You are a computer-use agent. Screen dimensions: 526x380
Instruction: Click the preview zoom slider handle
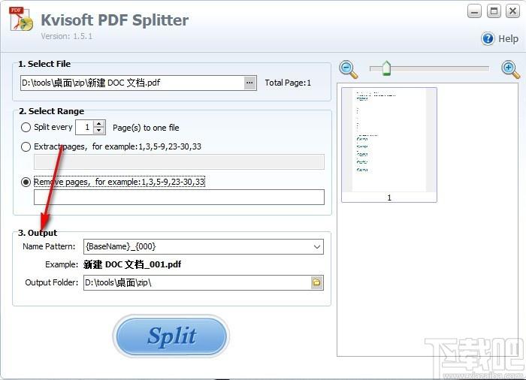pos(386,68)
